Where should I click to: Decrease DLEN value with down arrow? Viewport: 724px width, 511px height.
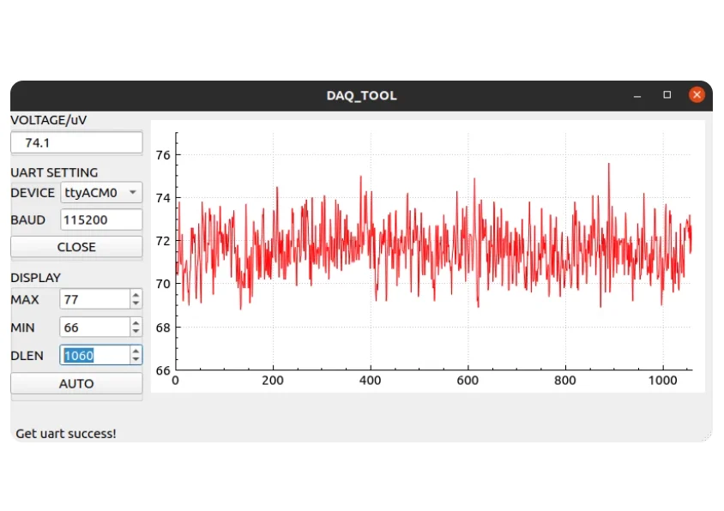136,359
